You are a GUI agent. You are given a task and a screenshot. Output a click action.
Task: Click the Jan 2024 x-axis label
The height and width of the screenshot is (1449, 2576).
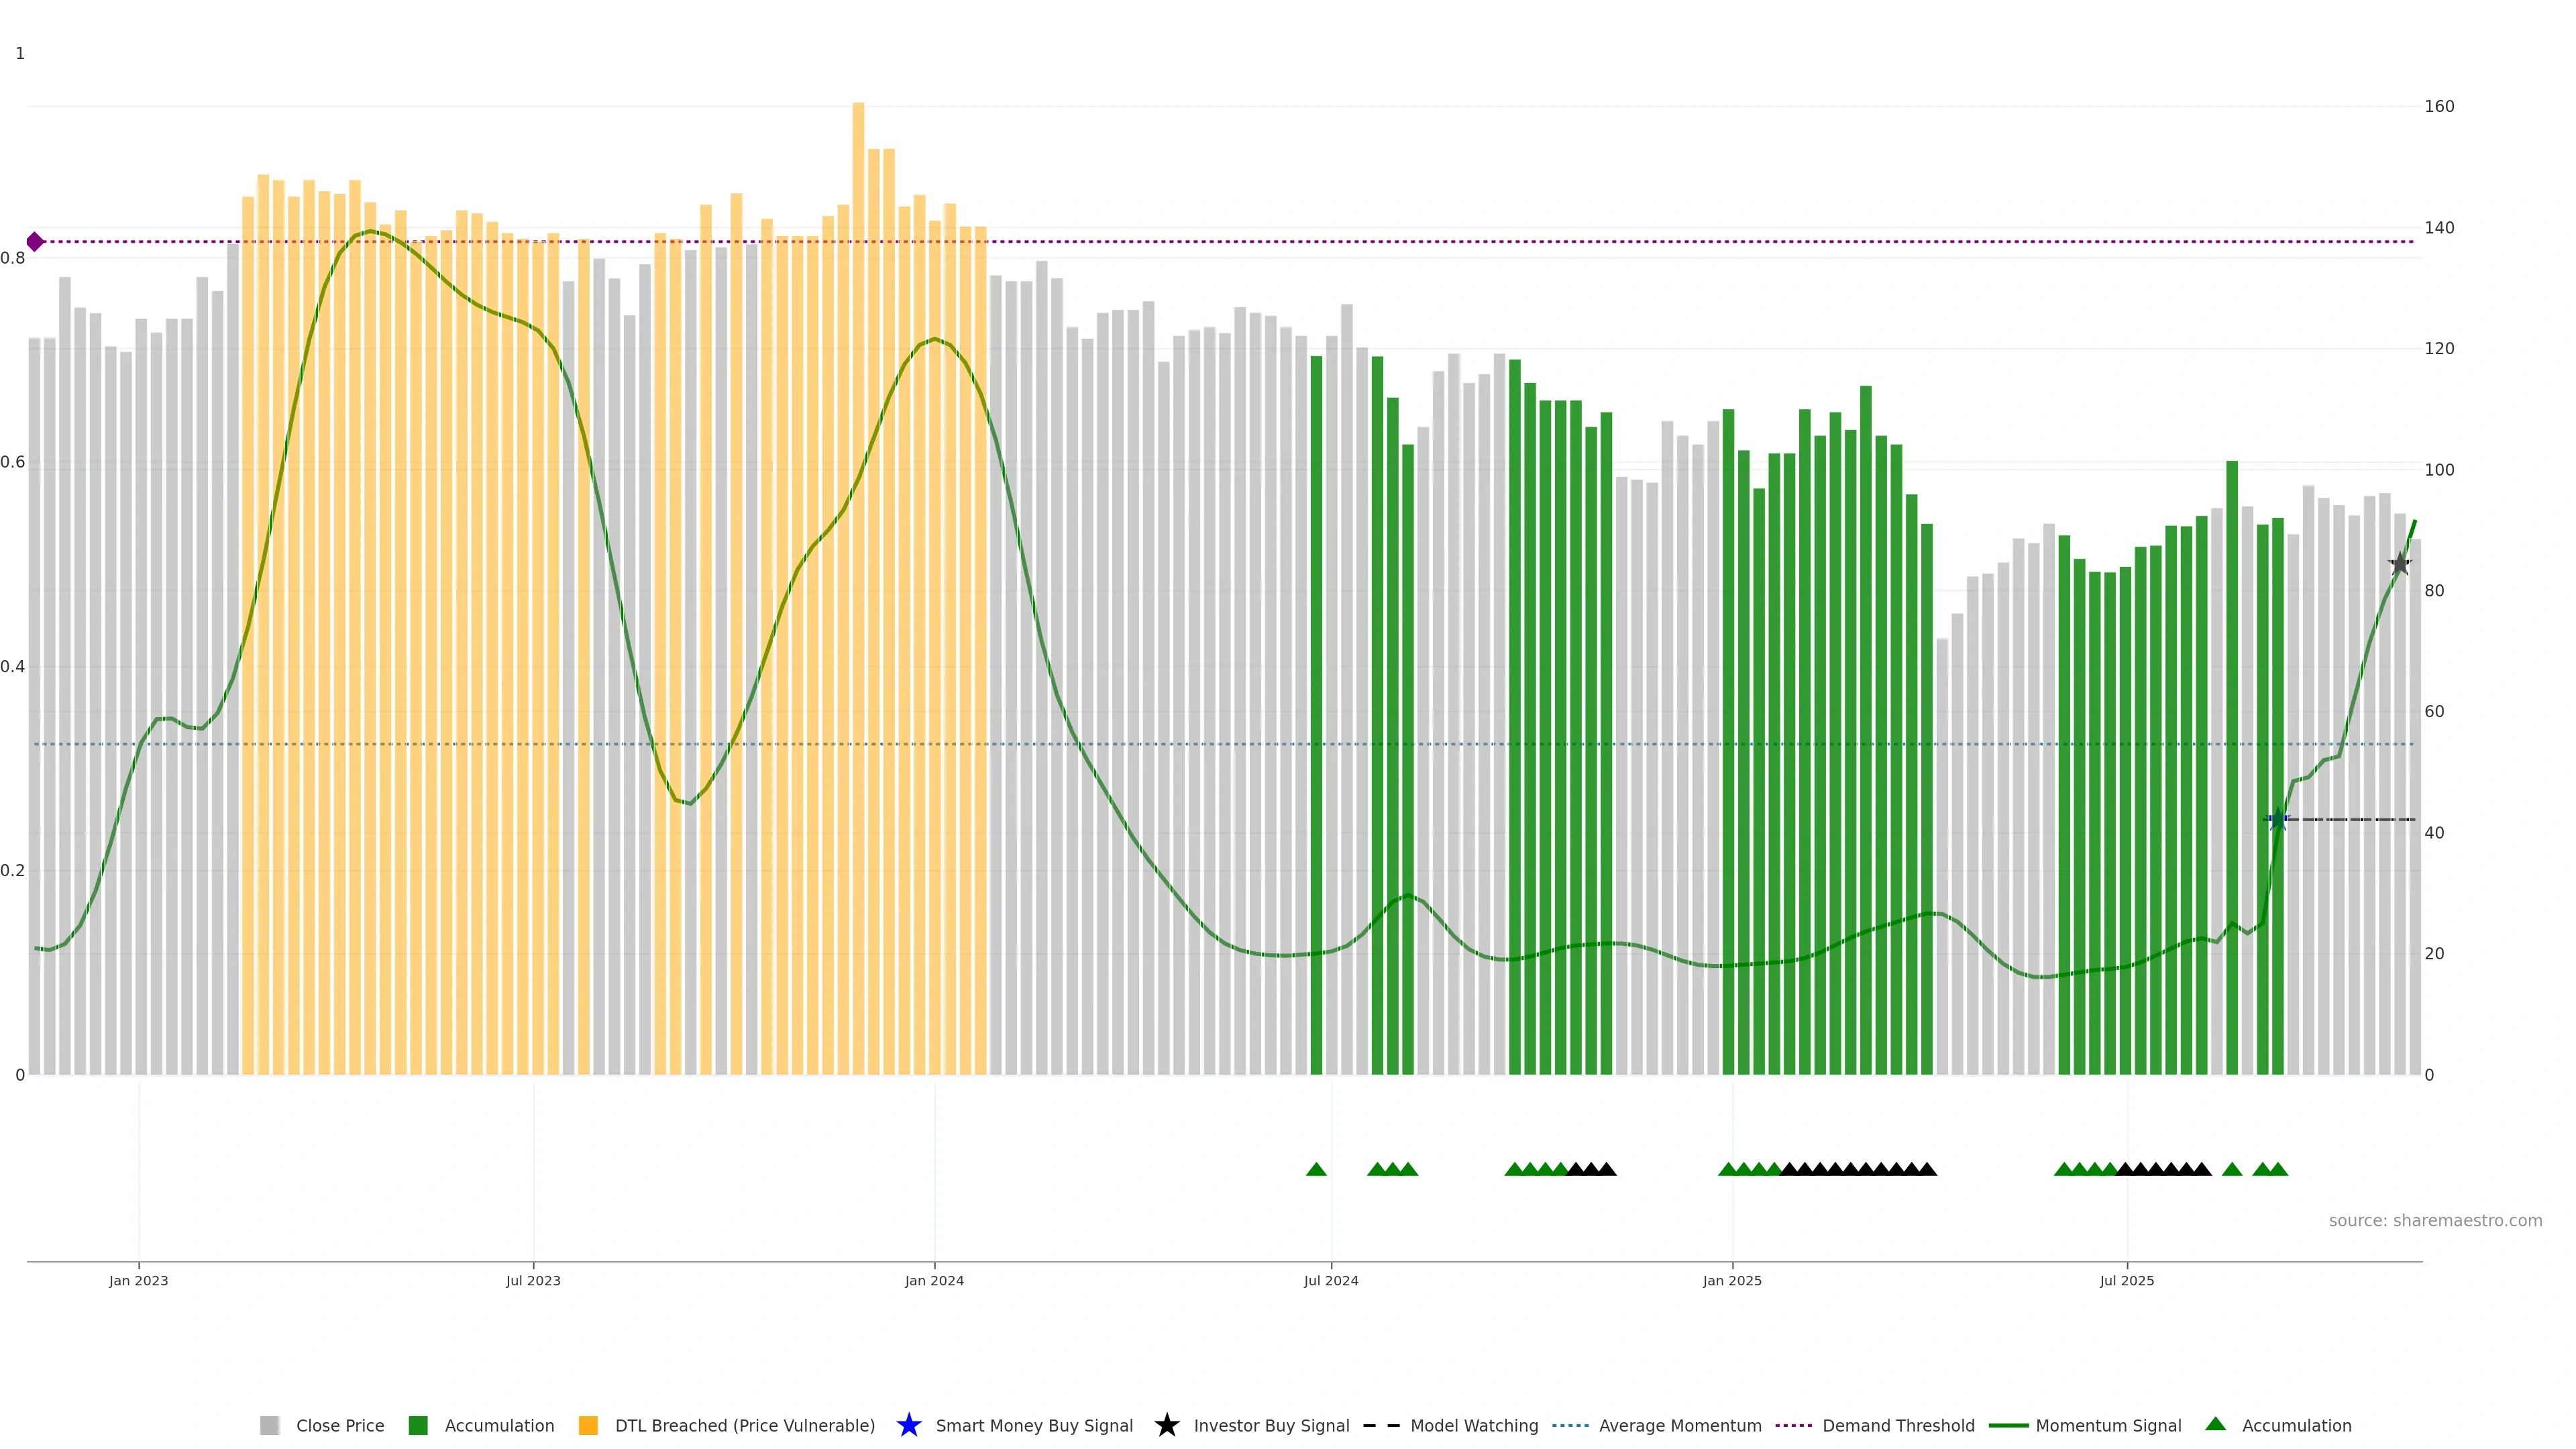click(934, 1280)
